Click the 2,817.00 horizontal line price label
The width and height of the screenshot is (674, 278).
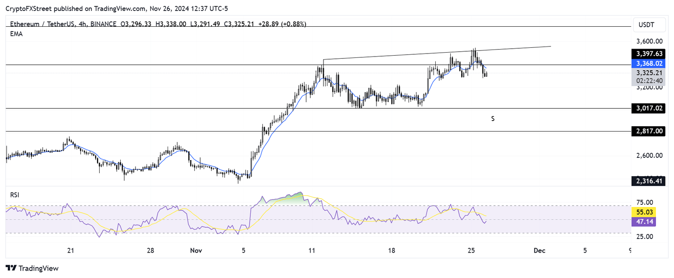(649, 131)
